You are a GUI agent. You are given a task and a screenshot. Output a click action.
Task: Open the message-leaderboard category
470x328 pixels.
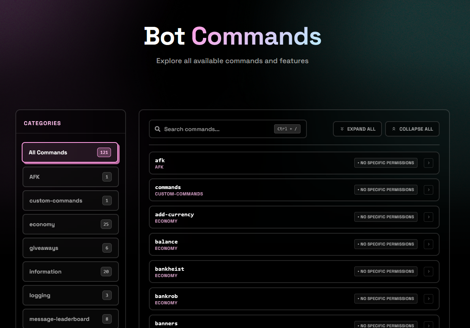click(x=70, y=319)
